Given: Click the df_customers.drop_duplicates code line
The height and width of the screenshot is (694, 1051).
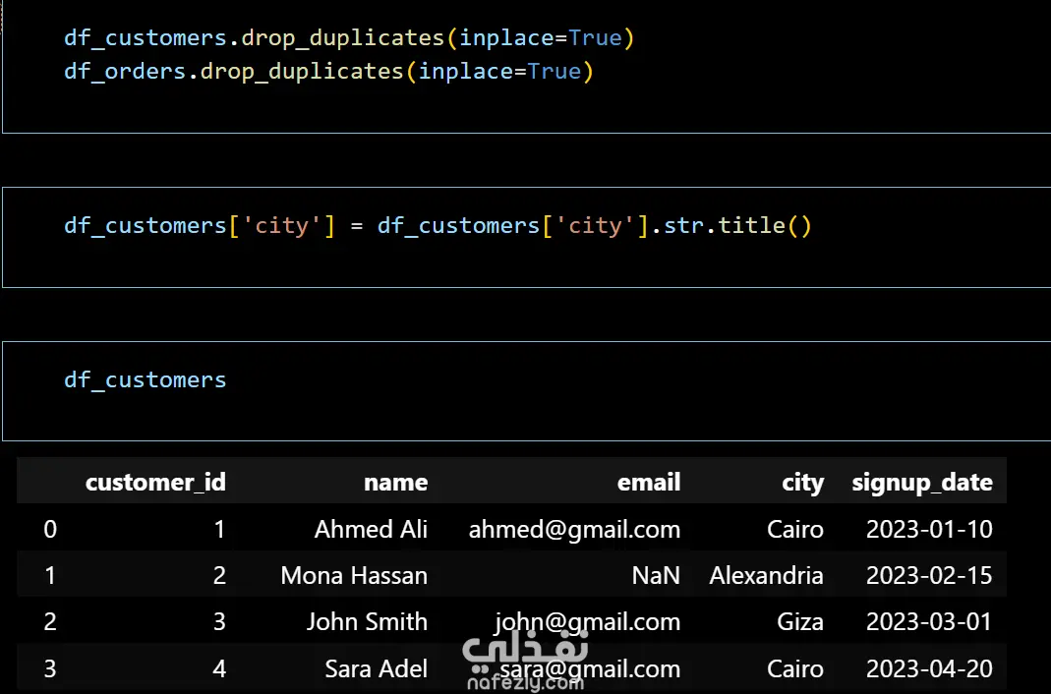Looking at the screenshot, I should (349, 38).
